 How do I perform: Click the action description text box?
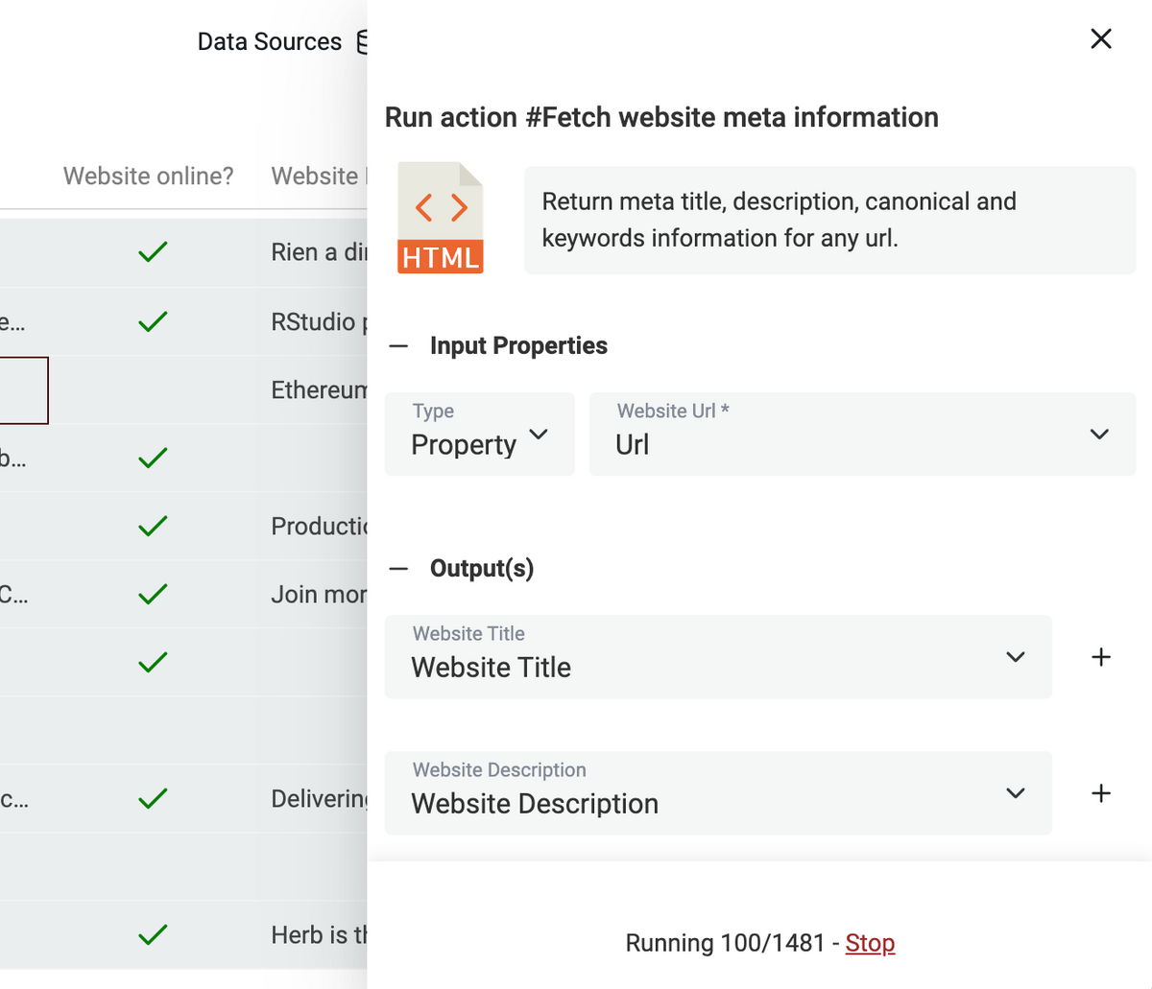coord(829,220)
